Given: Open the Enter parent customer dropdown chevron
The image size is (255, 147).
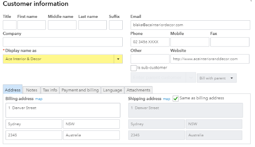Looking at the screenshot, I should (x=191, y=77).
